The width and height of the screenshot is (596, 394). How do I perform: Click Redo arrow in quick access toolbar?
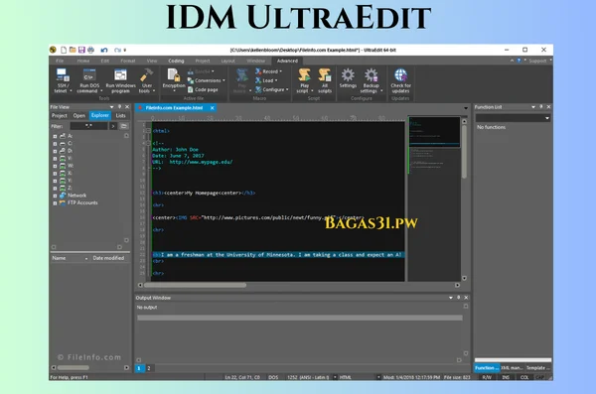pyautogui.click(x=117, y=50)
